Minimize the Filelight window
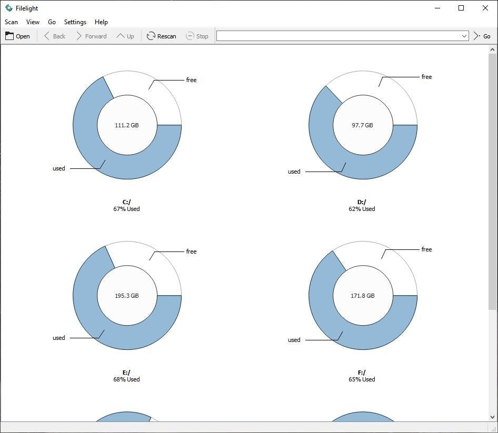The width and height of the screenshot is (498, 433). point(437,8)
